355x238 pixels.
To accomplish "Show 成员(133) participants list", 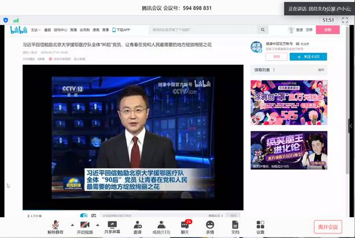I will [x=161, y=226].
